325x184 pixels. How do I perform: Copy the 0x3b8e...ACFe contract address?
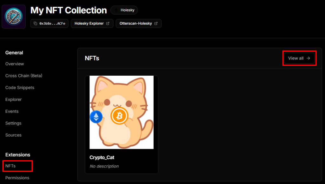pyautogui.click(x=52, y=23)
